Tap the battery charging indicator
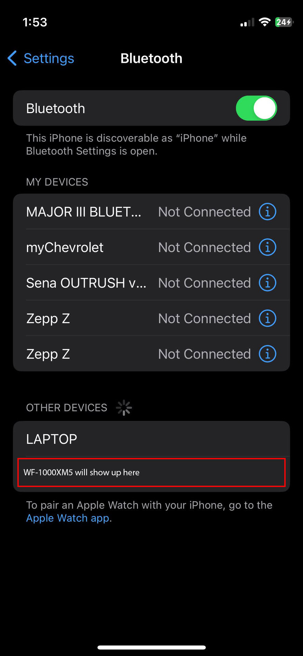 tap(284, 22)
